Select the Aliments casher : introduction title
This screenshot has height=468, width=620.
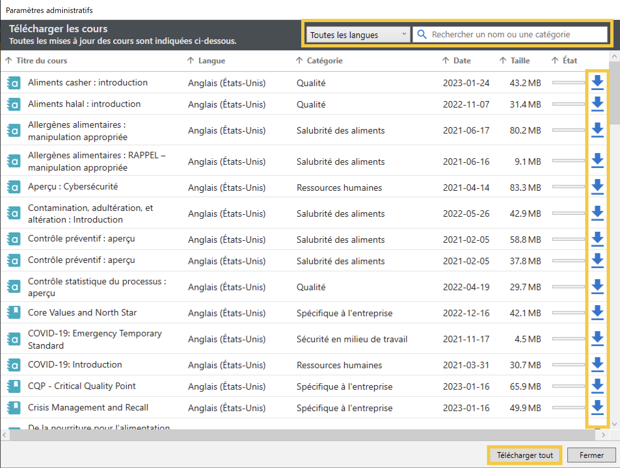[x=88, y=83]
